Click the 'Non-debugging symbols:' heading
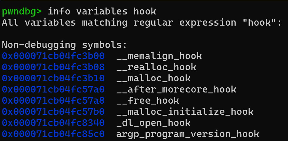The width and height of the screenshot is (288, 141). [x=64, y=45]
